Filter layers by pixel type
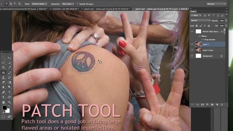Viewport: 233px width, 131px height. (x=205, y=15)
